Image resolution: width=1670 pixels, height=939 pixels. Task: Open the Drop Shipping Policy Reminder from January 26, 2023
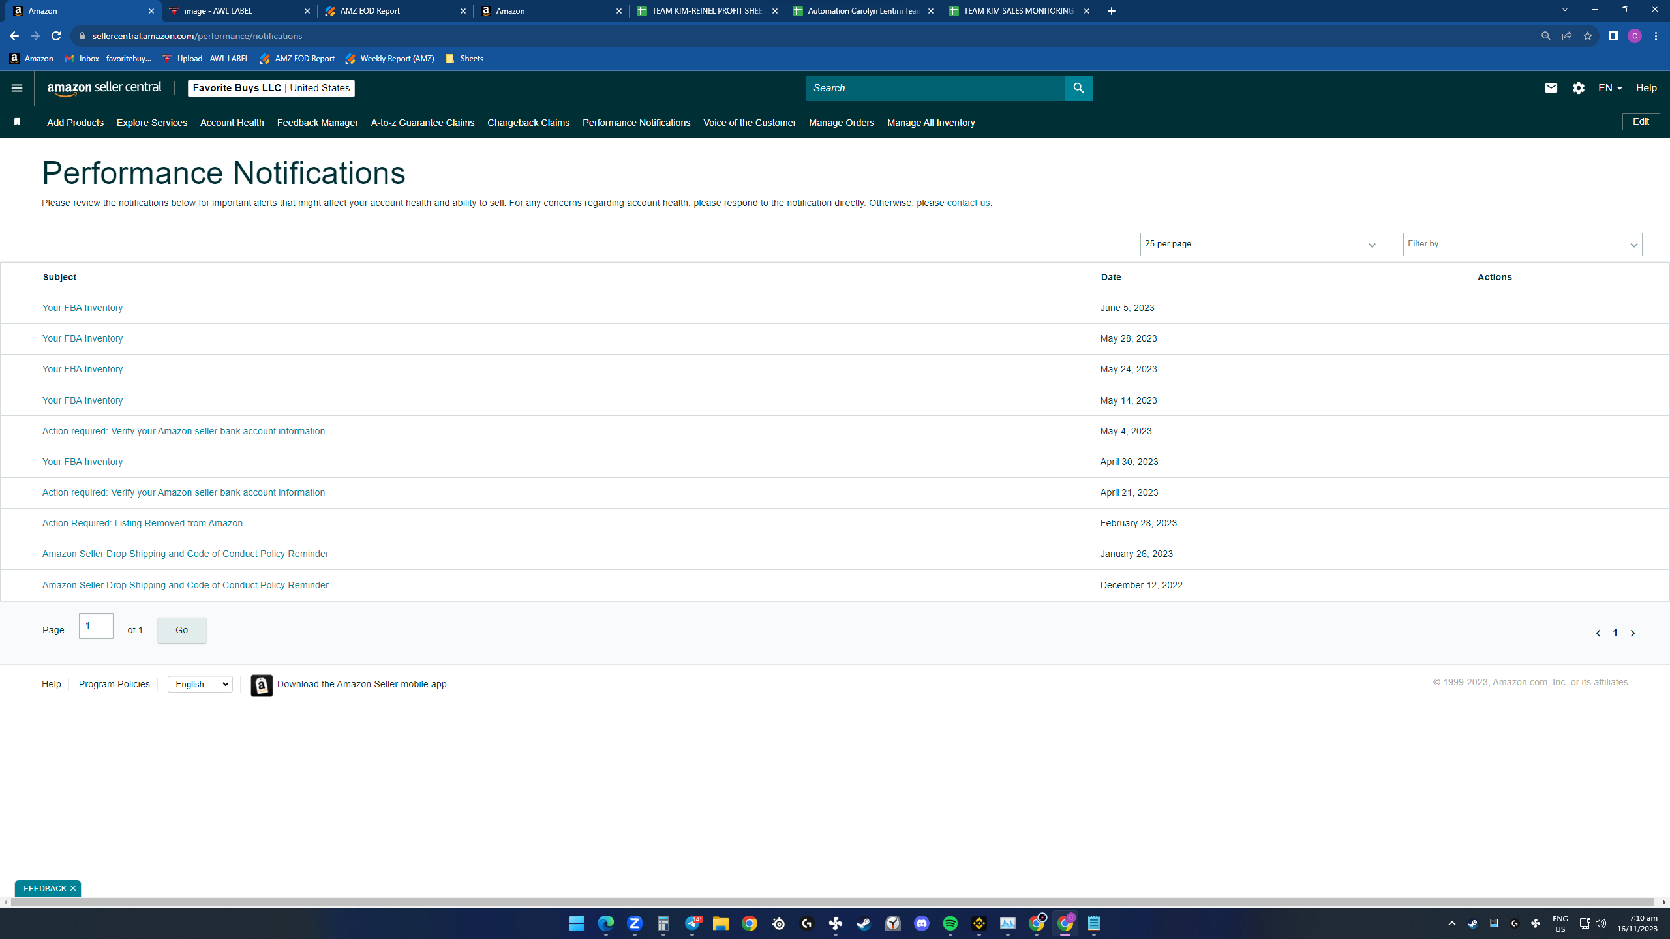click(x=185, y=554)
